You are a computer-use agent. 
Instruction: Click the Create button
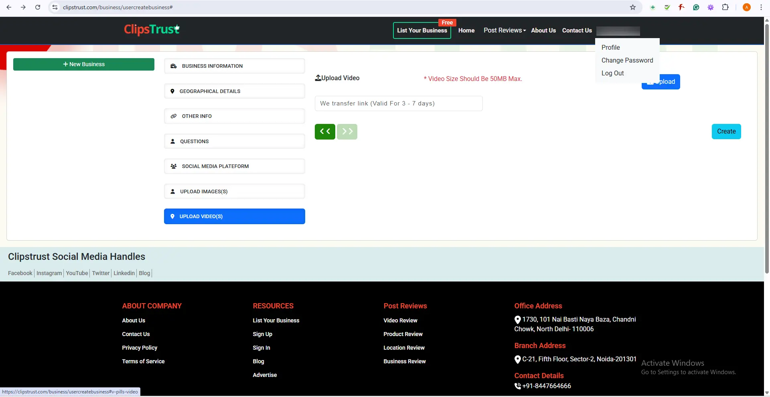(x=726, y=132)
